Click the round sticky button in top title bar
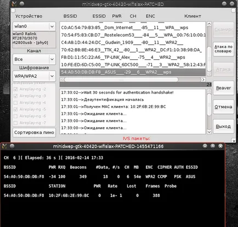This screenshot has height=227, width=238. coord(22,4)
